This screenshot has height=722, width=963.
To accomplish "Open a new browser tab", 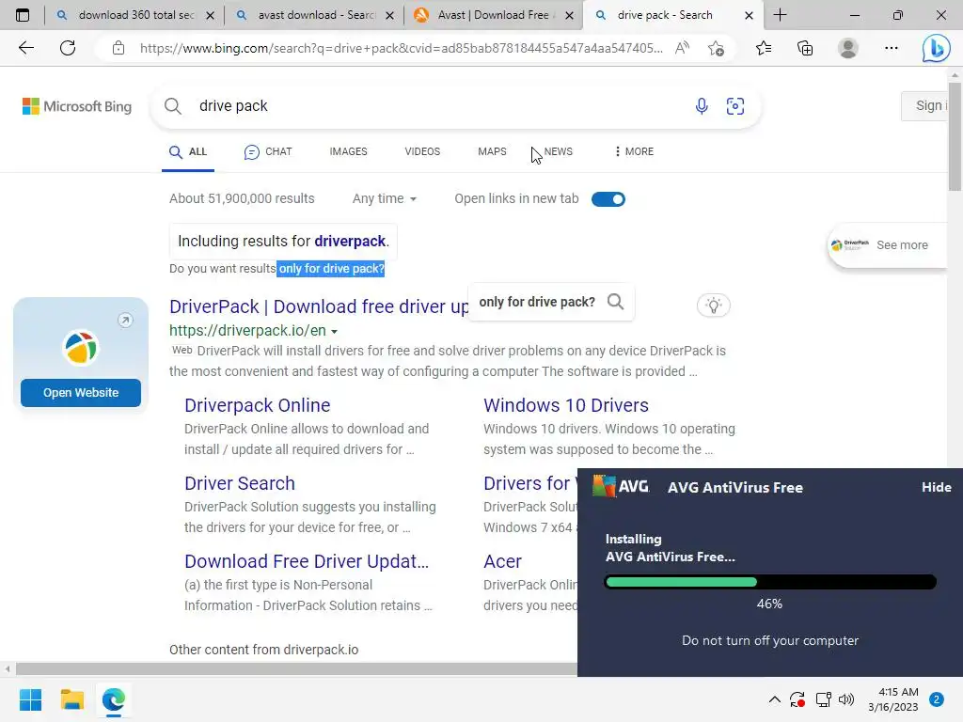I will point(780,15).
